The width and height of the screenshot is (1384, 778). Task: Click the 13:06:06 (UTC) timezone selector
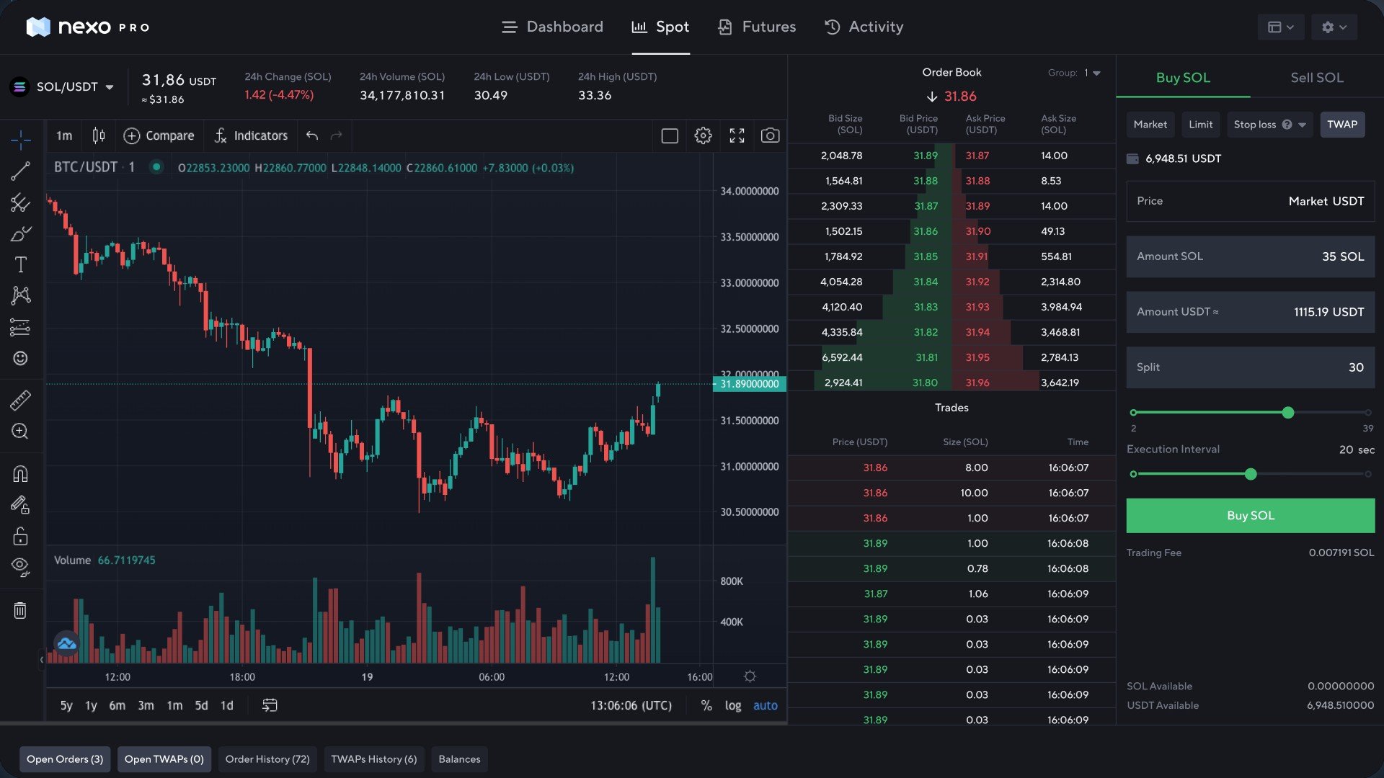coord(631,706)
